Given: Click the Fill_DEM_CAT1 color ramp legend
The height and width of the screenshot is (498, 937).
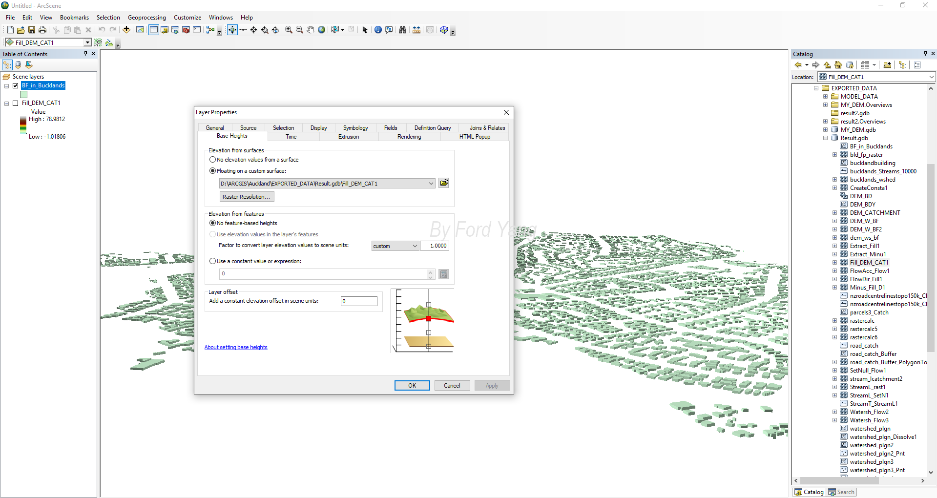Looking at the screenshot, I should [23, 125].
